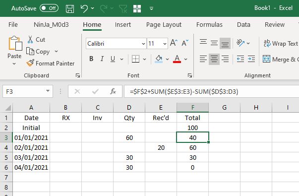Expand the Fill Color dropdown arrow
The height and width of the screenshot is (196, 299).
coord(167,59)
